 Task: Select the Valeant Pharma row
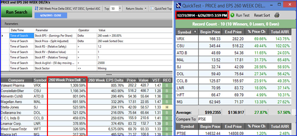(x=86, y=86)
